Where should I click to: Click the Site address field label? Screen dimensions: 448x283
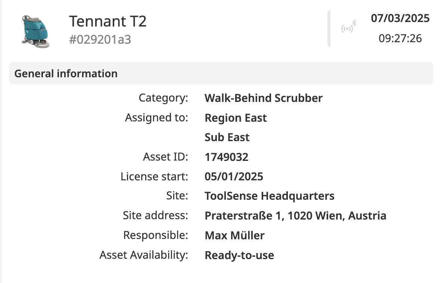[155, 215]
